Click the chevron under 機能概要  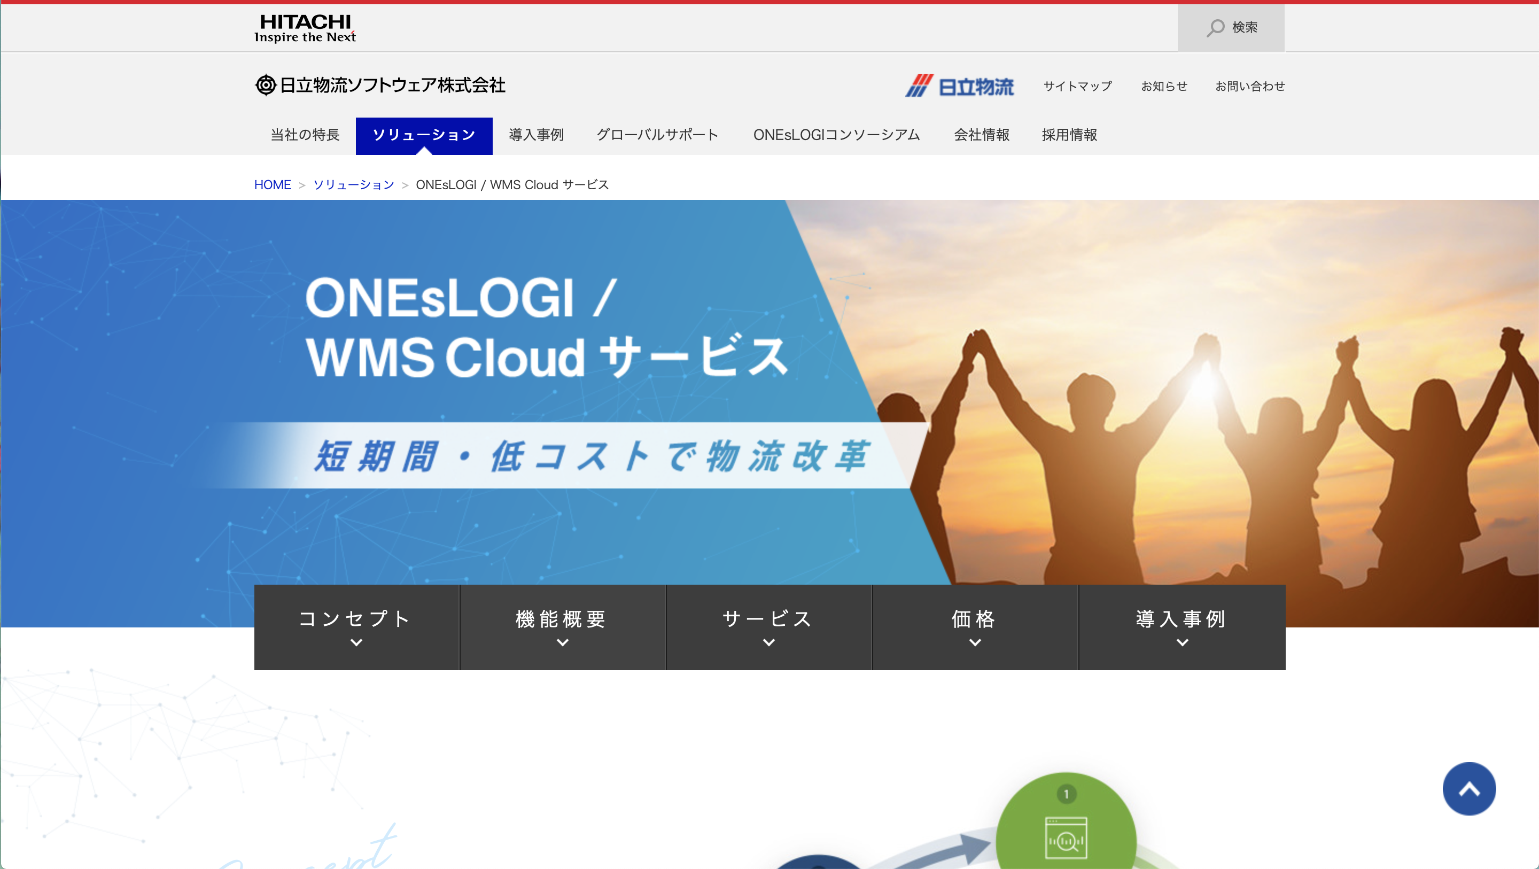click(x=563, y=642)
